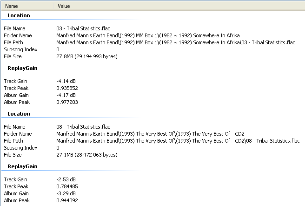Screen dimensions: 305x206
Task: Select the album gain value -3.29 dB
Action: [66, 193]
